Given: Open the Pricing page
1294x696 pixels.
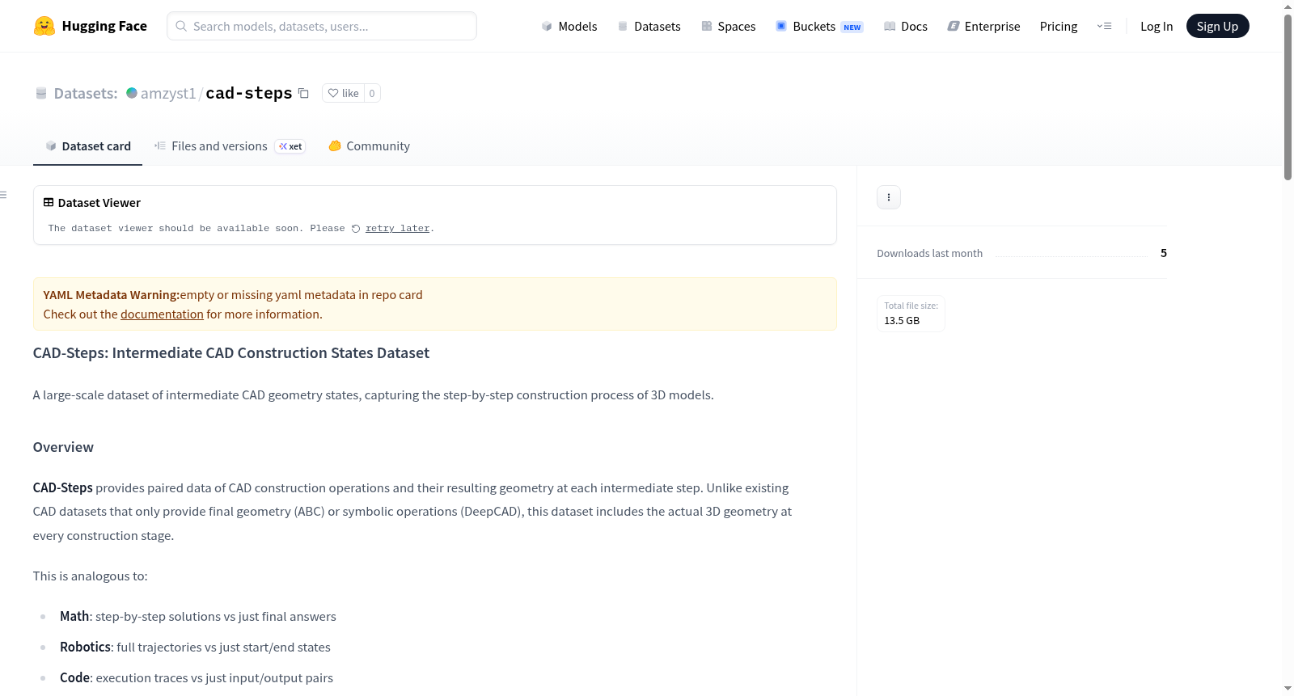Looking at the screenshot, I should pyautogui.click(x=1059, y=26).
